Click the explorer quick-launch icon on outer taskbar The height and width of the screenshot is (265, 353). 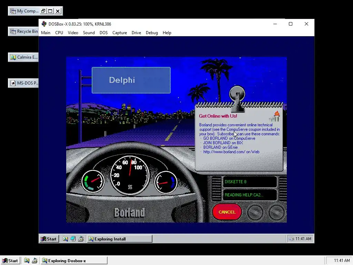tap(27, 261)
